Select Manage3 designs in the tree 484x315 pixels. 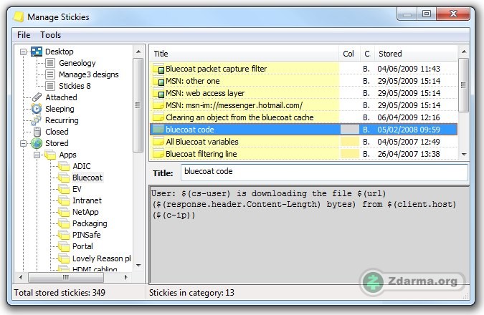pyautogui.click(x=89, y=74)
